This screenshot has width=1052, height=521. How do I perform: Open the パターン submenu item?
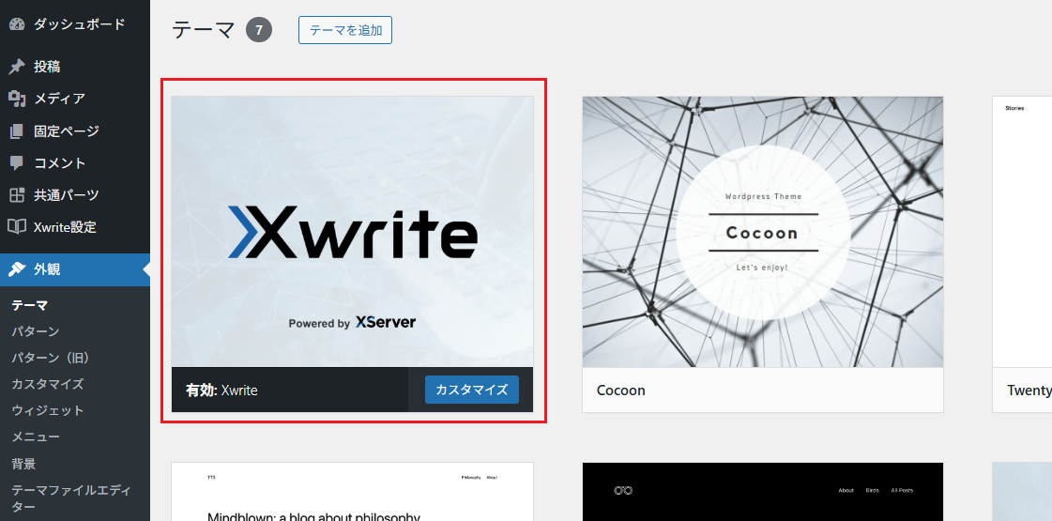36,331
